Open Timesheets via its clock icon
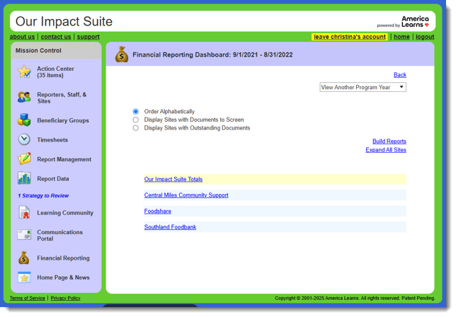Image resolution: width=456 pixels, height=317 pixels. point(24,140)
